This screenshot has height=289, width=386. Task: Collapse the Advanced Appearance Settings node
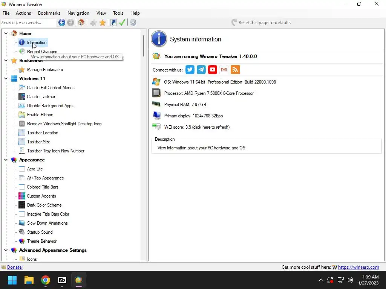click(x=6, y=250)
